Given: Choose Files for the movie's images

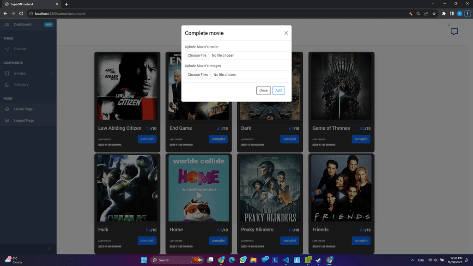Looking at the screenshot, I should 198,74.
